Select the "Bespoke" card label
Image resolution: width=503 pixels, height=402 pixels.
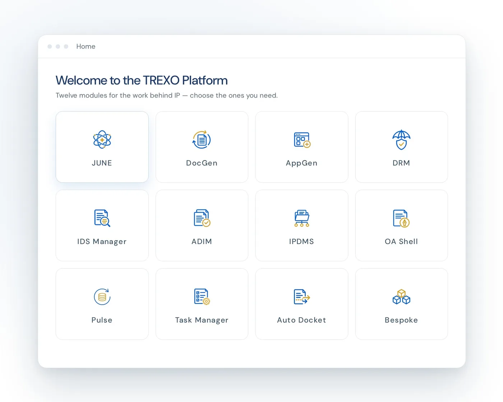click(401, 320)
